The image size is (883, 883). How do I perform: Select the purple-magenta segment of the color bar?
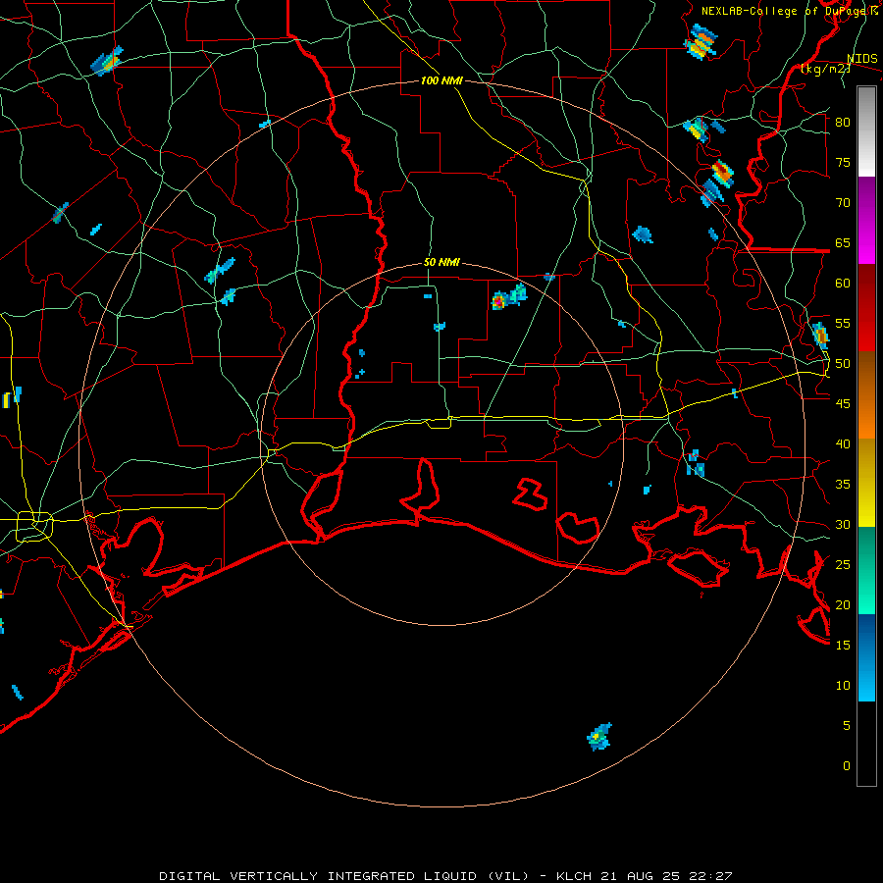[866, 220]
